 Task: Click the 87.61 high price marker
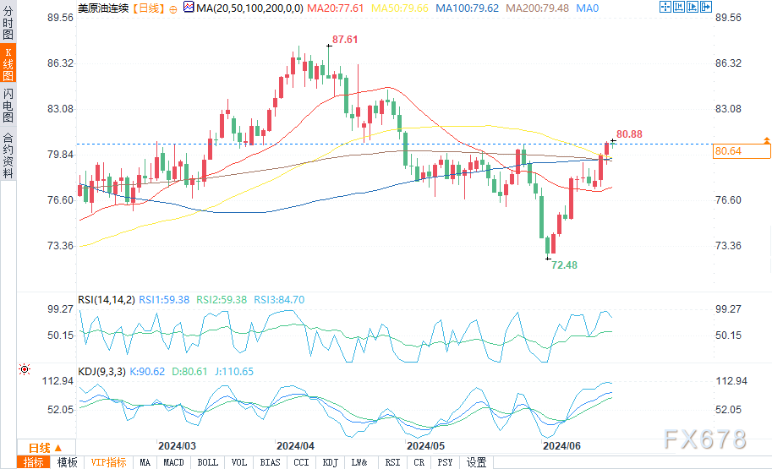click(345, 40)
